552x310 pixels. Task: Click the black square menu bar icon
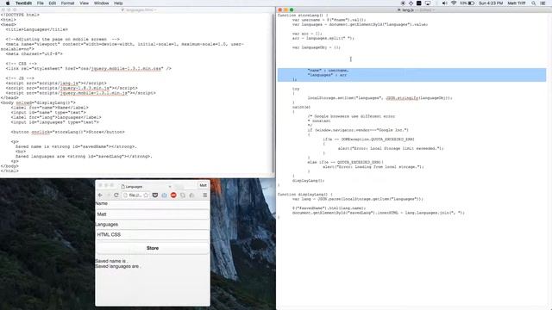(x=419, y=3)
